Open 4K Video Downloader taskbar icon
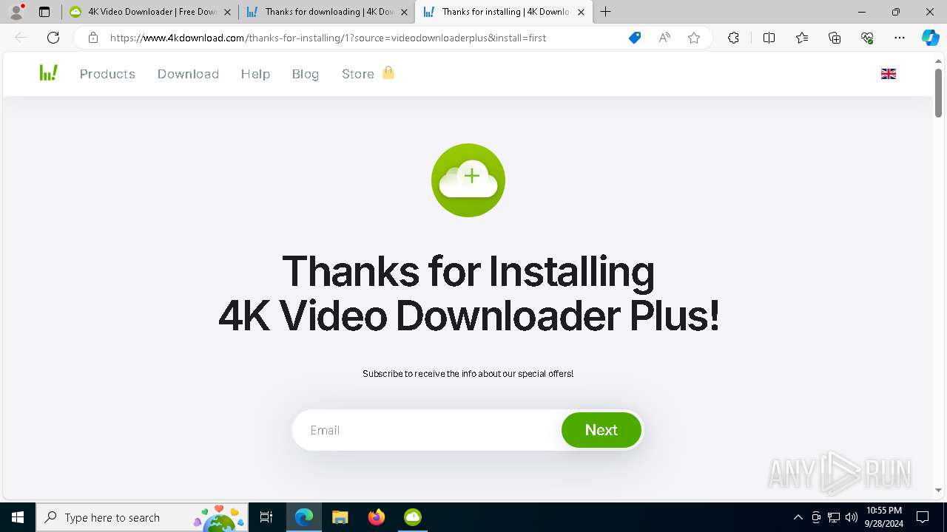 (413, 517)
